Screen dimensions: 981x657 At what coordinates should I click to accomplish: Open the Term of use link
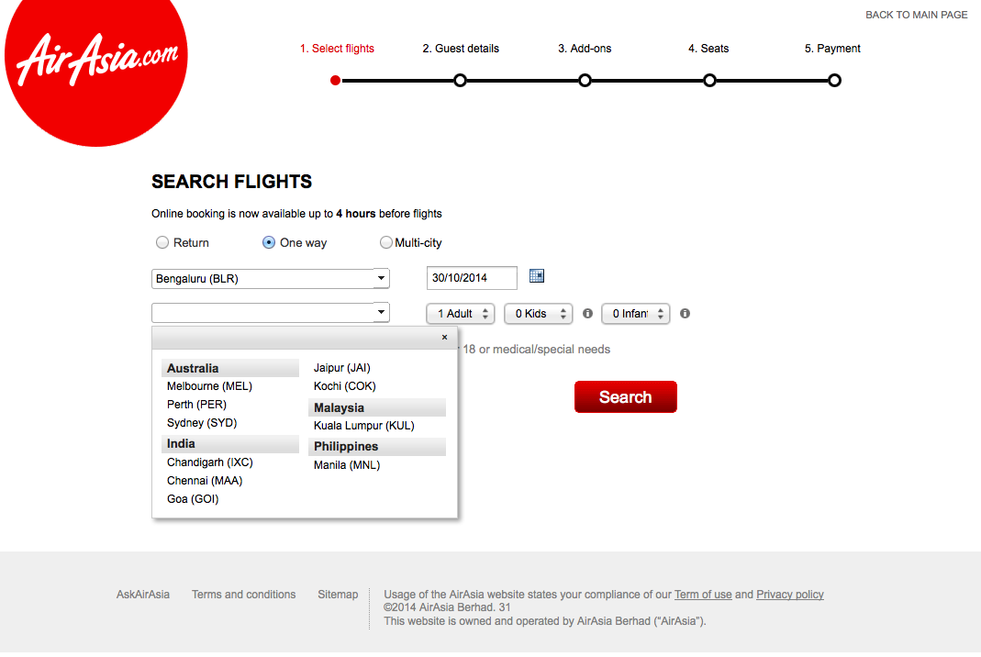point(703,595)
